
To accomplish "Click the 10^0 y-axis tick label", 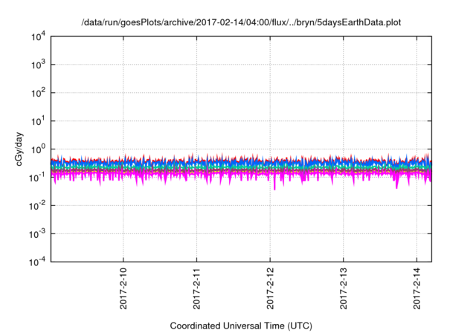I will tap(38, 149).
